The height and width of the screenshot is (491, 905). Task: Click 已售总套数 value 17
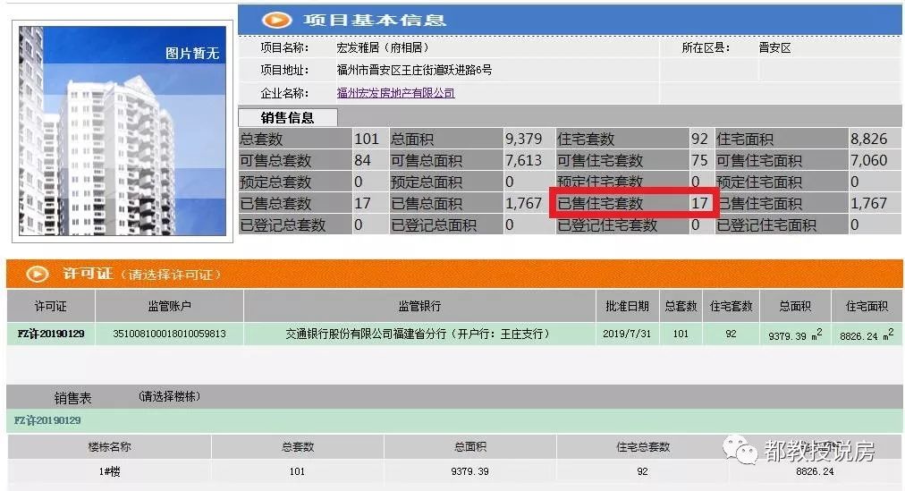[x=362, y=203]
